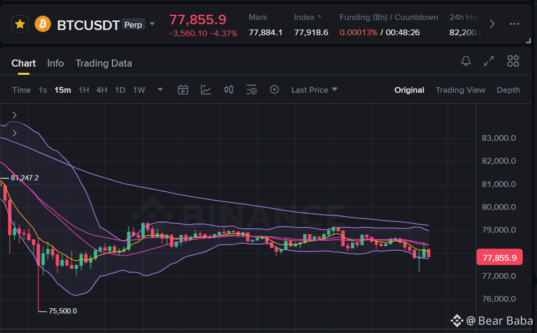Click the Perp contract badge
Image resolution: width=537 pixels, height=333 pixels.
[133, 25]
